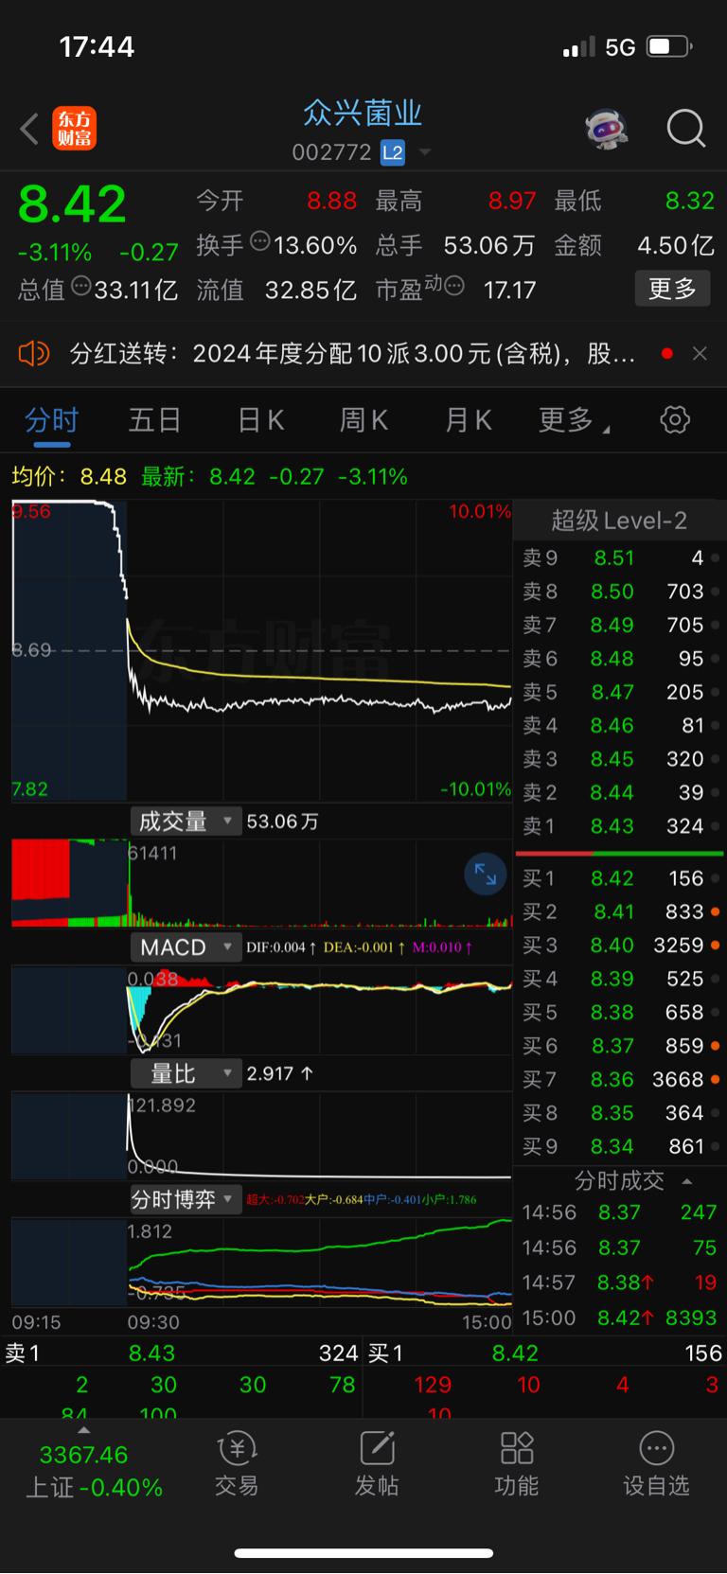This screenshot has height=1574, width=727.
Task: Open the MACD indicator dropdown
Action: (186, 947)
